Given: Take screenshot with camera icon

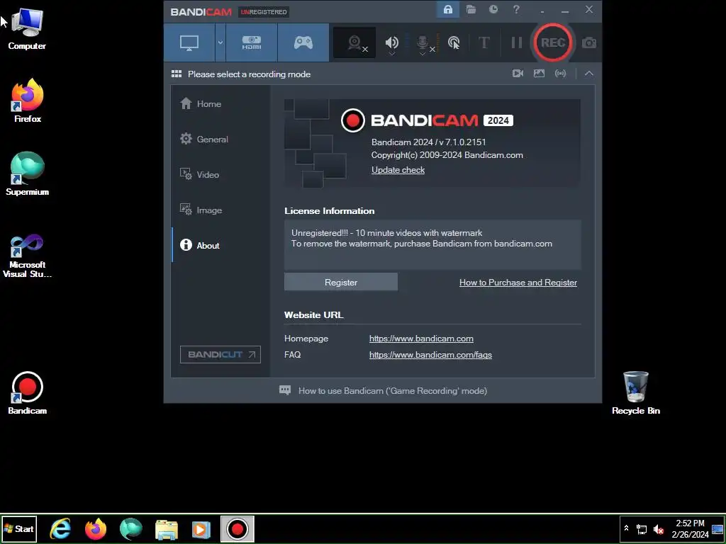Looking at the screenshot, I should coord(589,43).
